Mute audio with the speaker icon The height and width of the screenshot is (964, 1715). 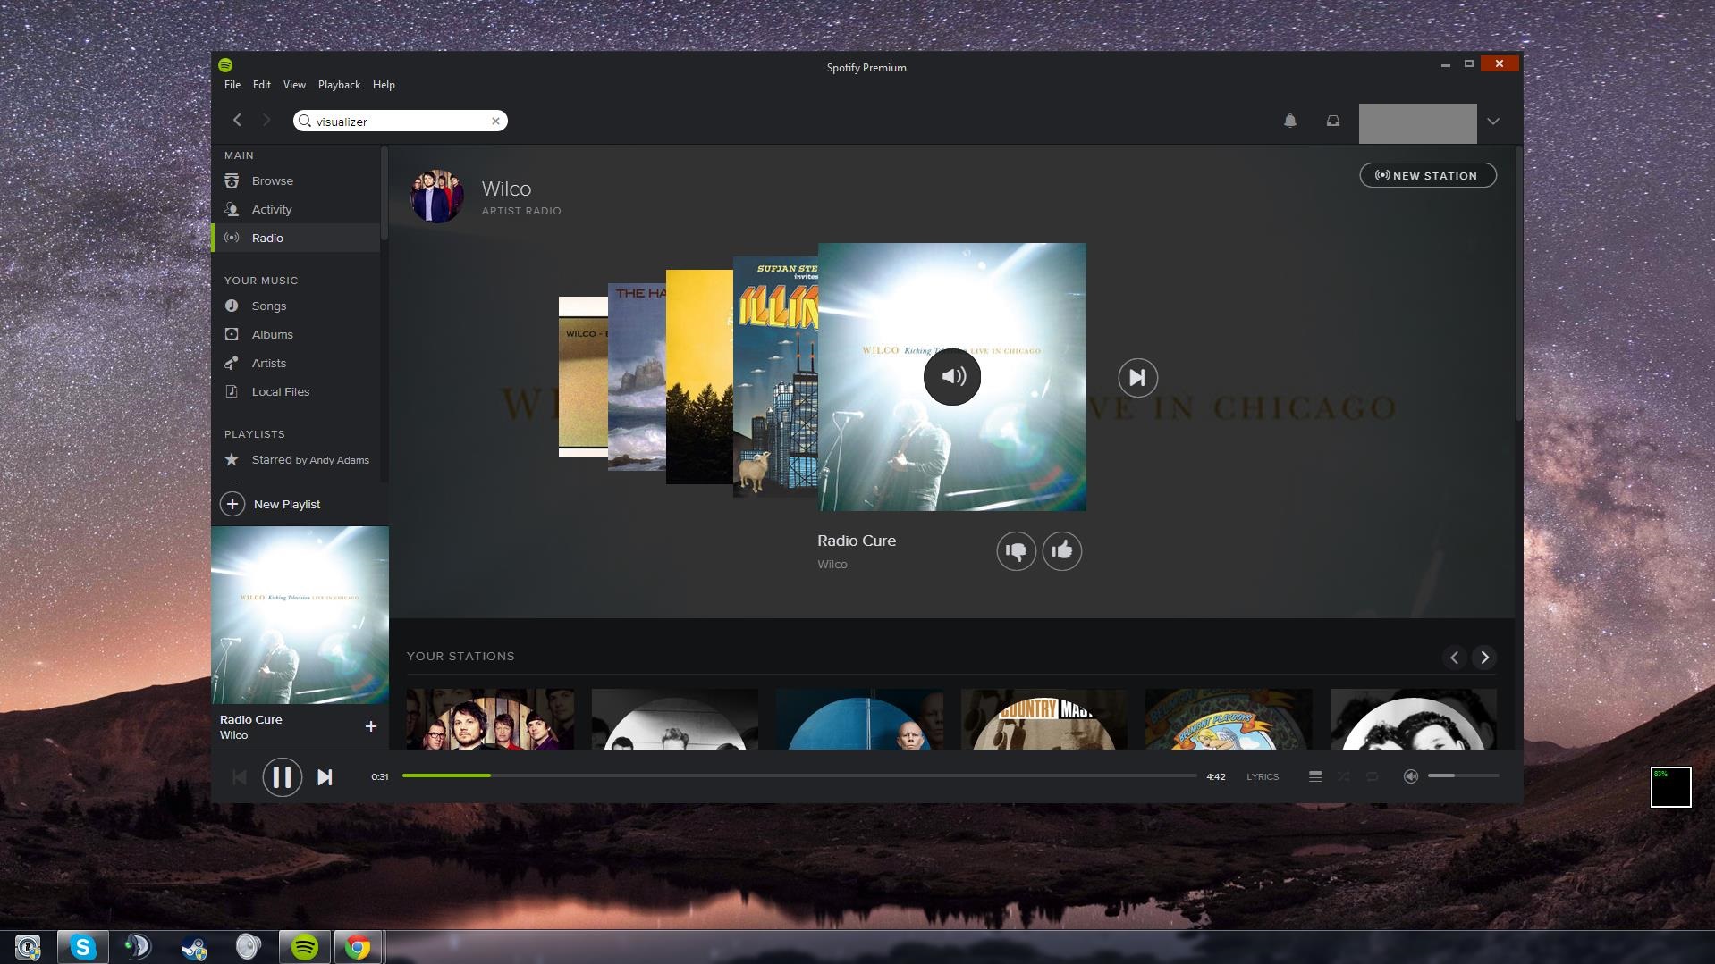[1410, 776]
